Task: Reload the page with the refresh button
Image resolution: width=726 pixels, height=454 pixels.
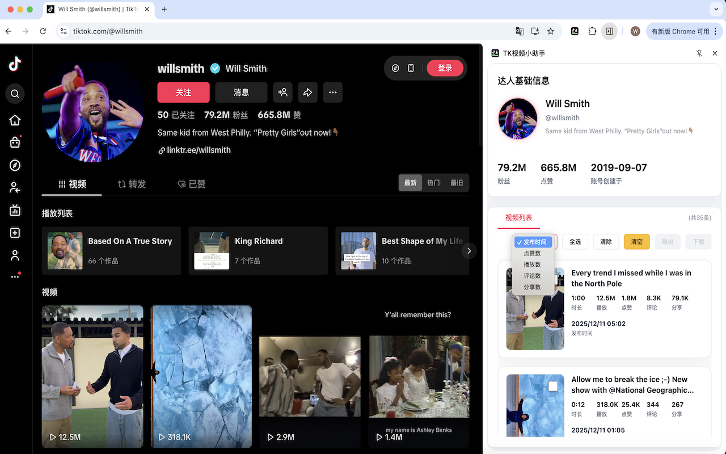Action: (x=43, y=31)
